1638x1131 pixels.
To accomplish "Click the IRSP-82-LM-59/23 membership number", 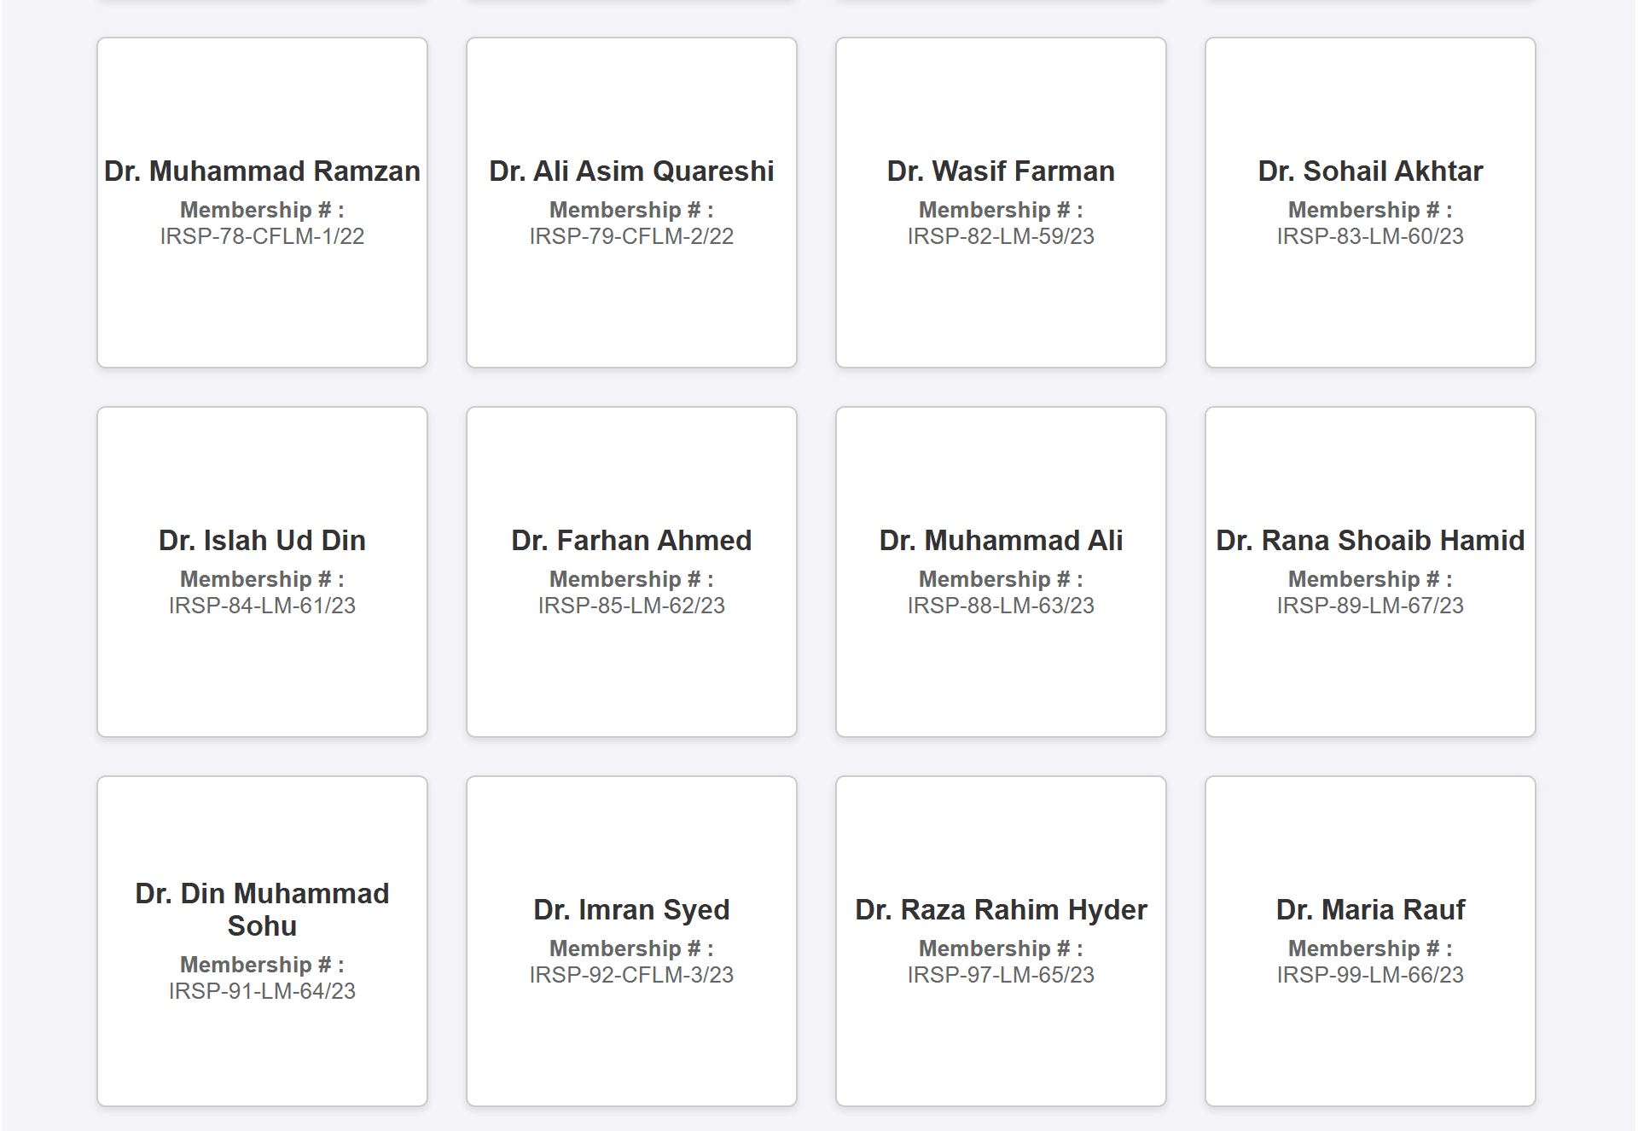I will [x=1001, y=236].
